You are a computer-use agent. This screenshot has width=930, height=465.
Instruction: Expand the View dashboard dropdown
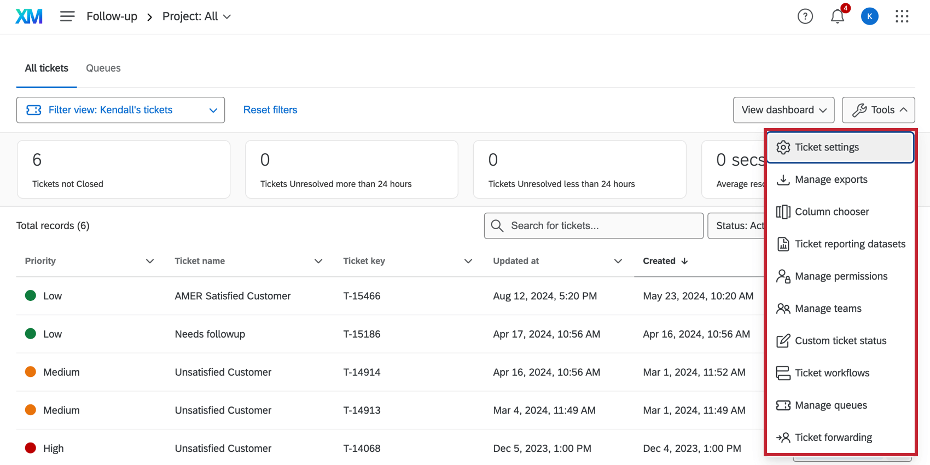pyautogui.click(x=783, y=110)
